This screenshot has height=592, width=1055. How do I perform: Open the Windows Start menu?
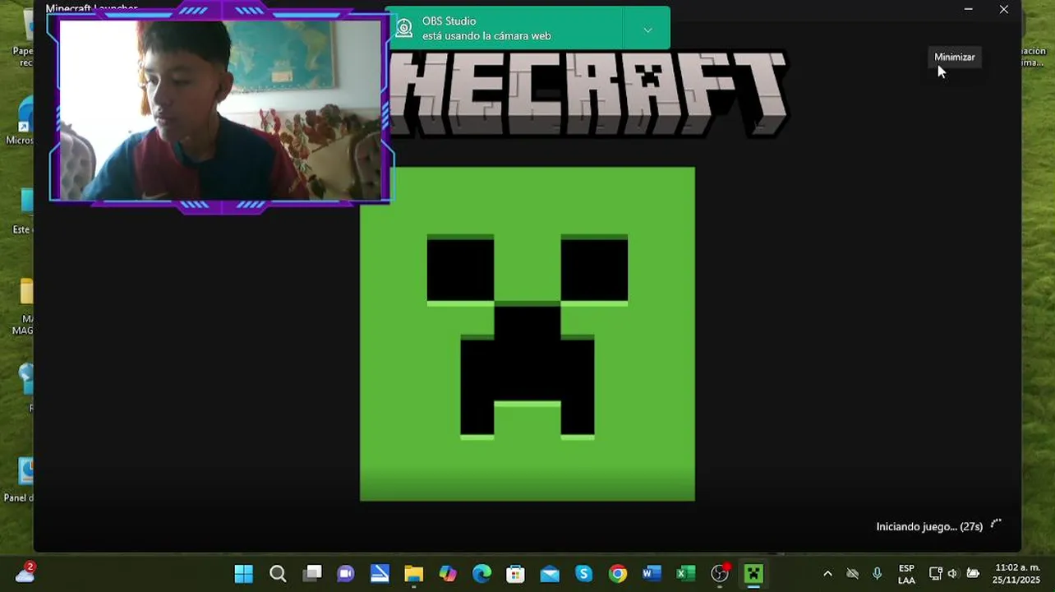pyautogui.click(x=244, y=573)
